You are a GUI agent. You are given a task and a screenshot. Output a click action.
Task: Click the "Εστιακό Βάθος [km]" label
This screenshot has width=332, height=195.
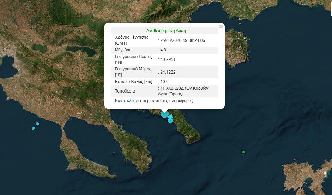click(133, 82)
